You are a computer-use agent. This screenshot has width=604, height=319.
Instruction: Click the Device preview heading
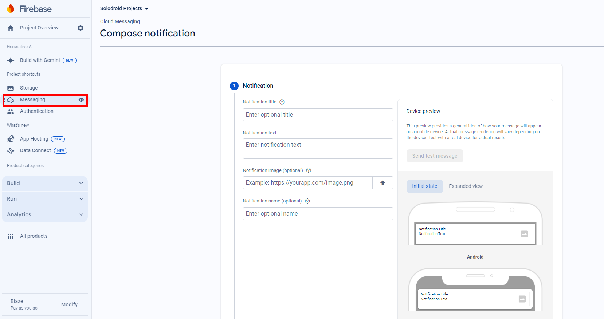(423, 111)
